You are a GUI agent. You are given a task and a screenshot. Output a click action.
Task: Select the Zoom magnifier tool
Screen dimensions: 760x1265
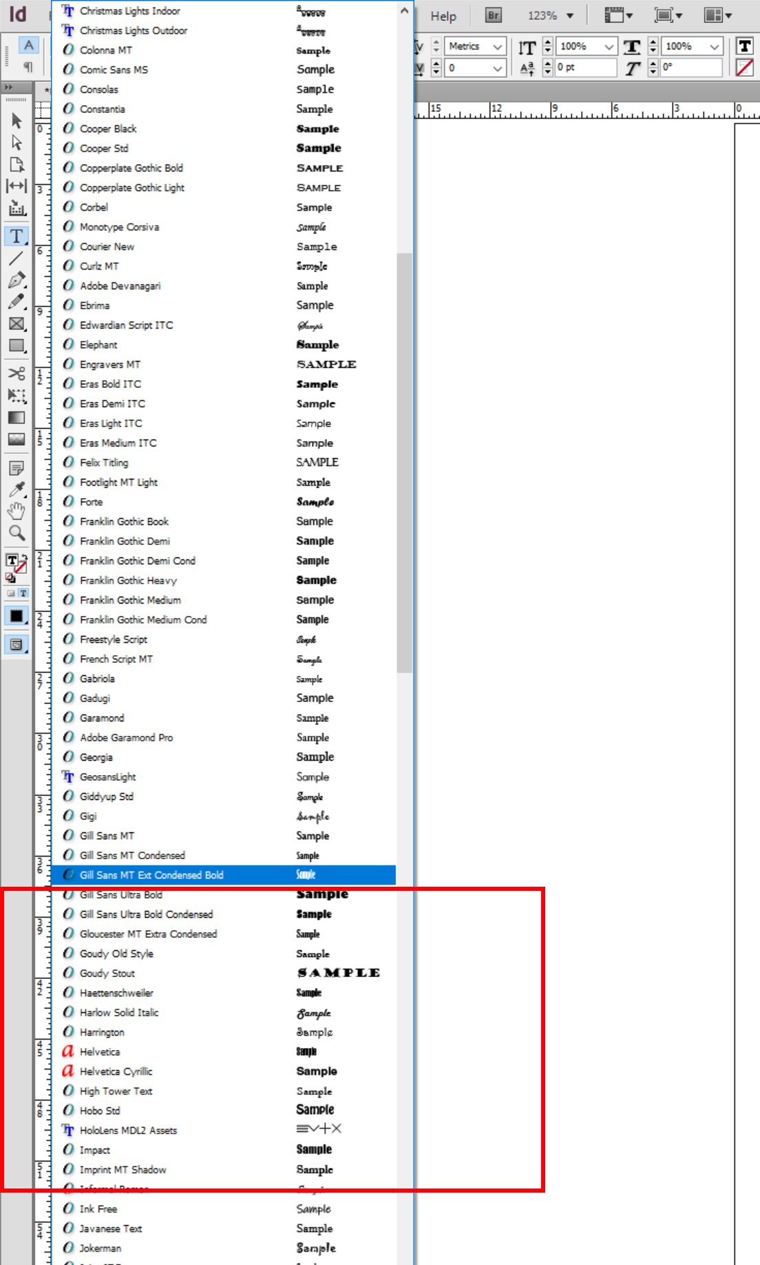tap(17, 533)
